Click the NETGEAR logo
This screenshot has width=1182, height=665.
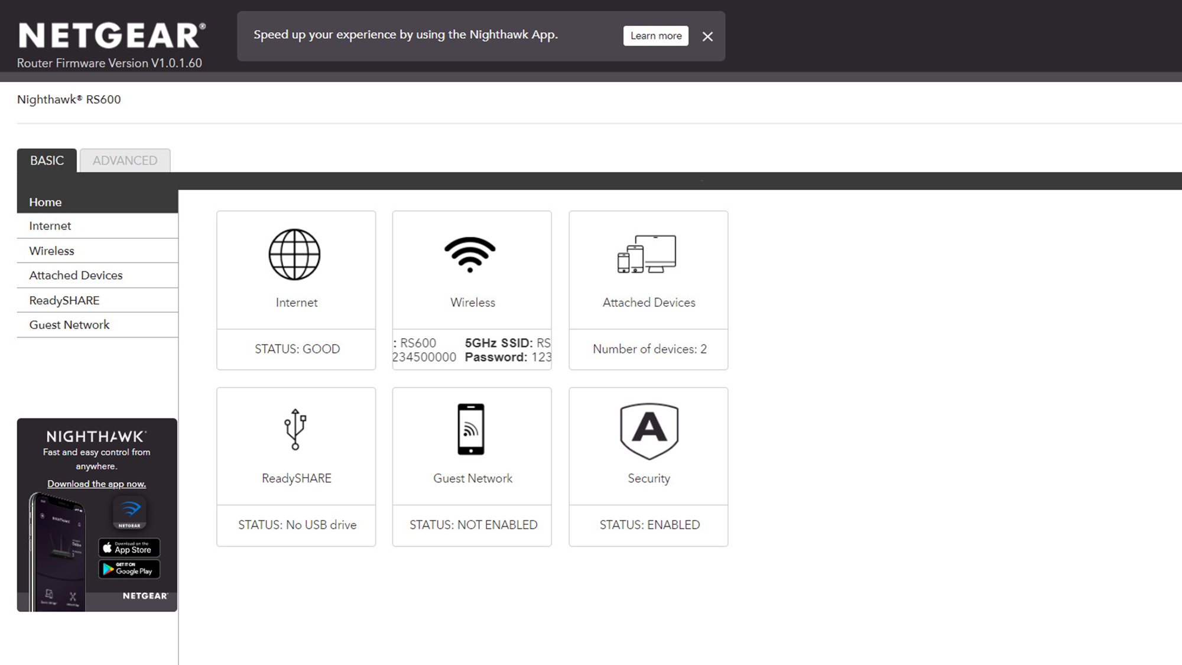[x=110, y=34]
